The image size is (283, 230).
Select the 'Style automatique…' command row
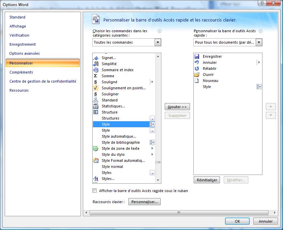pos(124,137)
